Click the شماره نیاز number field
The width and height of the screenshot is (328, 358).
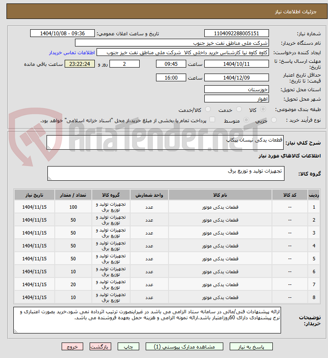click(x=237, y=33)
